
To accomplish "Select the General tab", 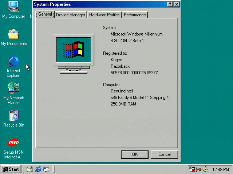I will tap(45, 14).
